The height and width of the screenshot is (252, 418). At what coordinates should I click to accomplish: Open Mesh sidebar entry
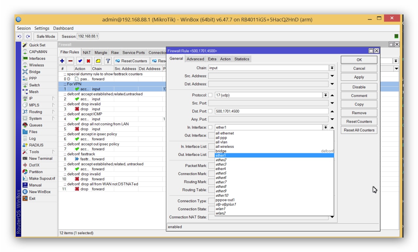pos(34,92)
